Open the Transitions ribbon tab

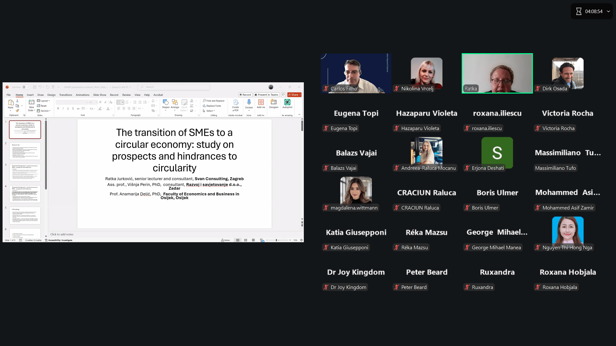click(x=65, y=95)
